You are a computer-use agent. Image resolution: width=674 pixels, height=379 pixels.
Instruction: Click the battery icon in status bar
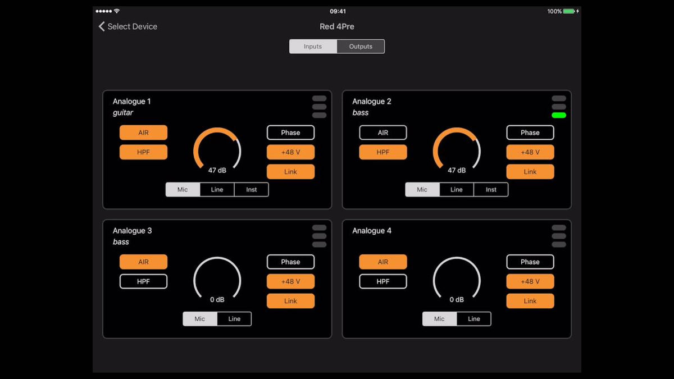click(x=570, y=11)
